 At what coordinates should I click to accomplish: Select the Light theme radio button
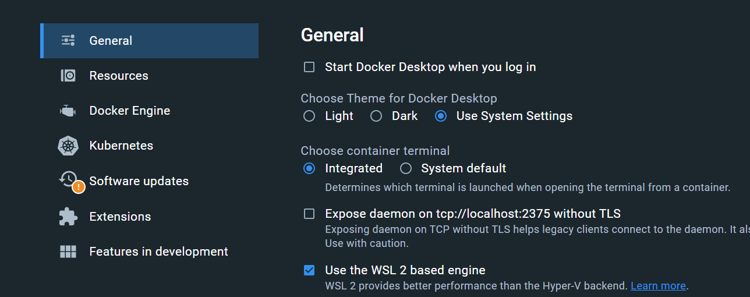309,116
